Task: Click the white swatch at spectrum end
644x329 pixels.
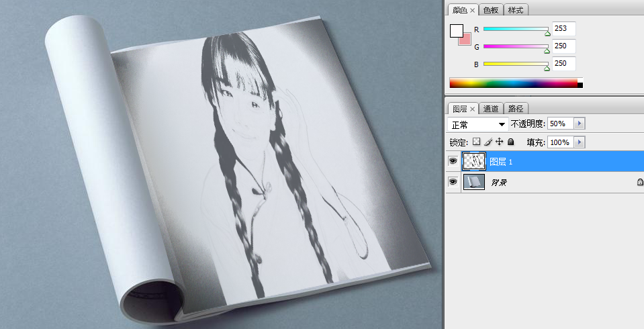Action: (x=580, y=80)
